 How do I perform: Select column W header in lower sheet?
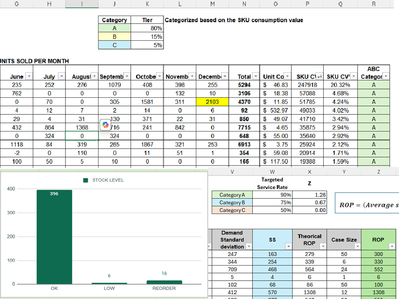[x=272, y=172]
